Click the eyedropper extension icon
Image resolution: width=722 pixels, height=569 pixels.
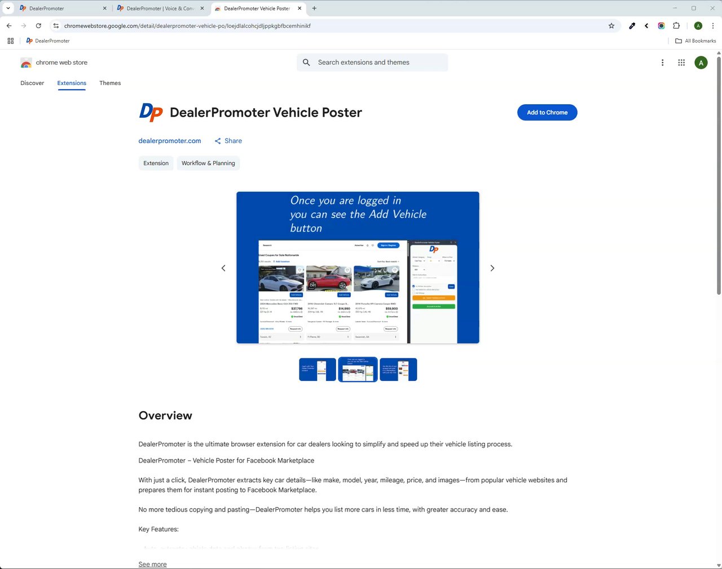pyautogui.click(x=632, y=26)
